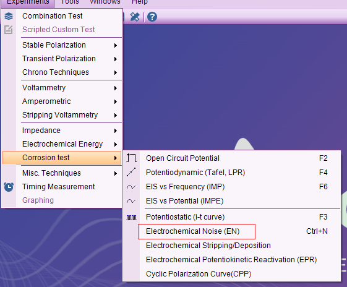Click the Scripted Custom Test edit icon
The width and height of the screenshot is (347, 287).
tap(9, 30)
